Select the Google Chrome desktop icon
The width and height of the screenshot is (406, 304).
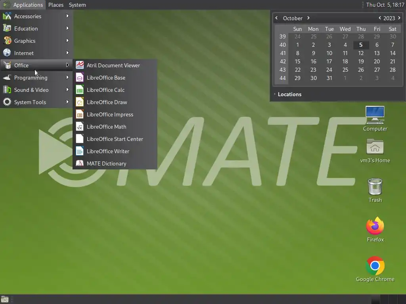point(375,266)
